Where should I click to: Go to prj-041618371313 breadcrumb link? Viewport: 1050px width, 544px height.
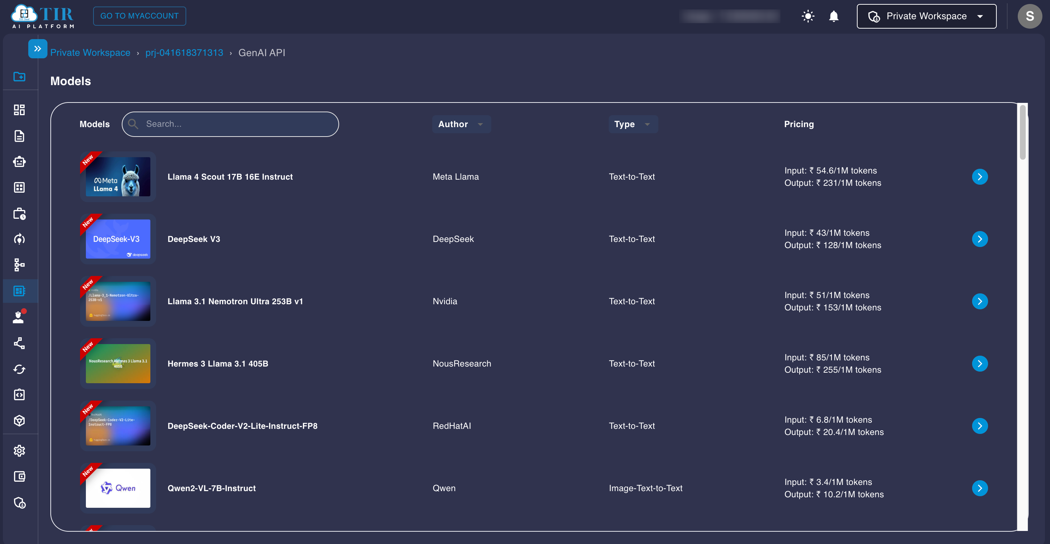click(x=184, y=53)
